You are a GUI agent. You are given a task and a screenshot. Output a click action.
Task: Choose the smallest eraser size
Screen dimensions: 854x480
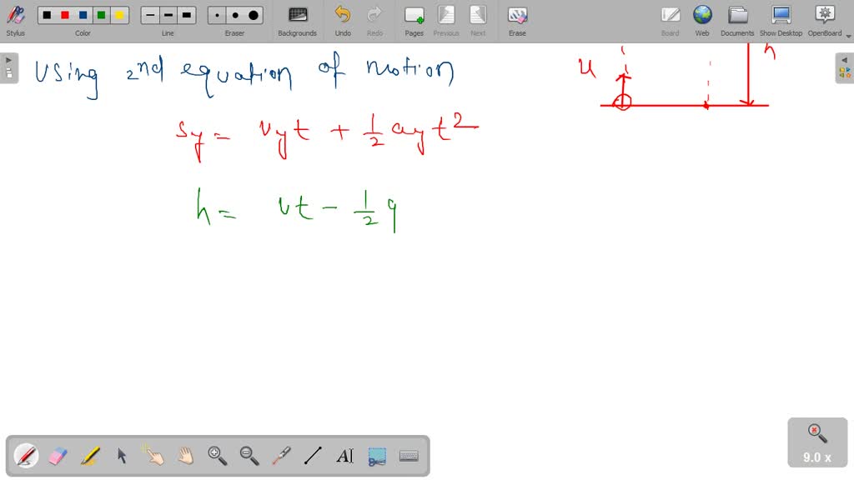pos(217,15)
